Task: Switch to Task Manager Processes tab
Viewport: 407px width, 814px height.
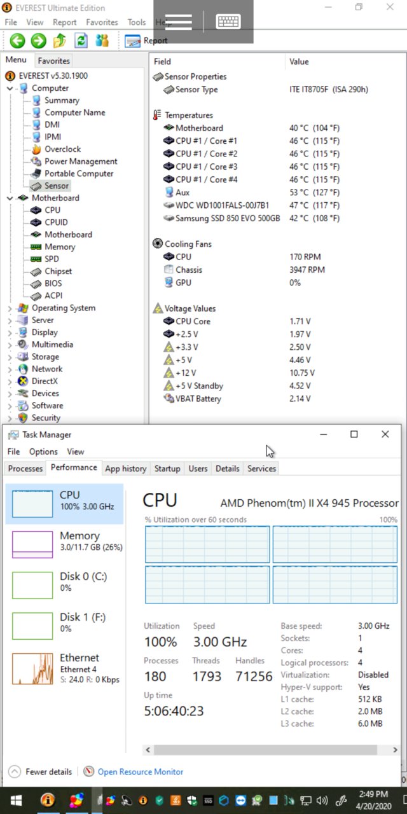Action: click(x=25, y=469)
